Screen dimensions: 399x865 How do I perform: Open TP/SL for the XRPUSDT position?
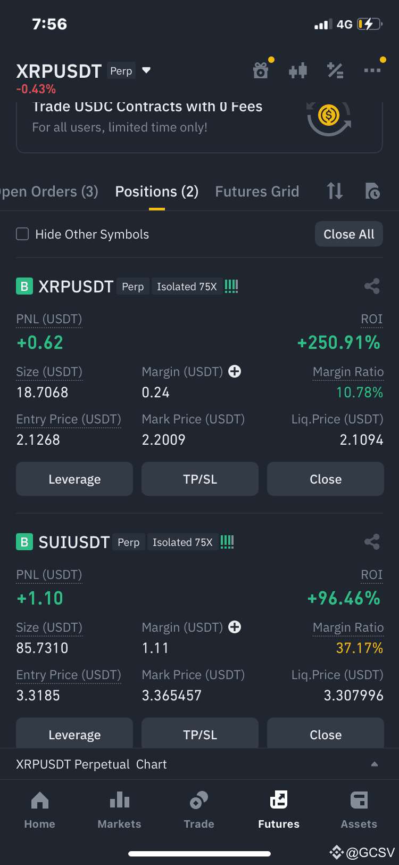[x=200, y=479]
